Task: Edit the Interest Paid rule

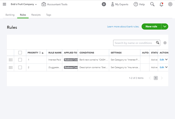Action: click(162, 60)
